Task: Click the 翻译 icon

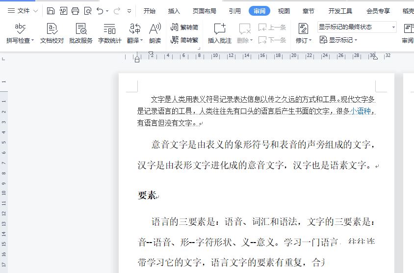Action: pos(135,28)
